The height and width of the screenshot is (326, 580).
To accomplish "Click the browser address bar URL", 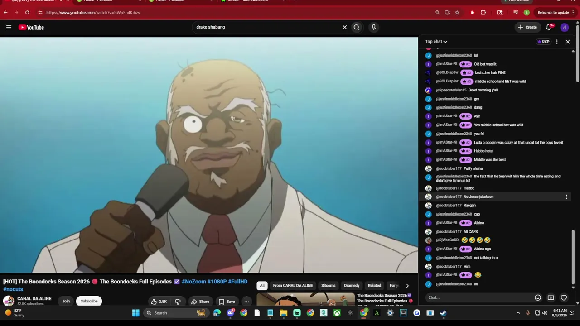I will point(93,13).
